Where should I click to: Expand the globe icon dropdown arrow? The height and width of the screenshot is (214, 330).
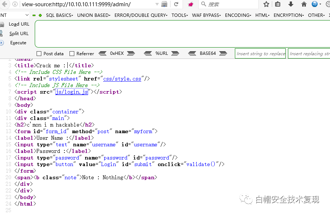click(x=320, y=4)
